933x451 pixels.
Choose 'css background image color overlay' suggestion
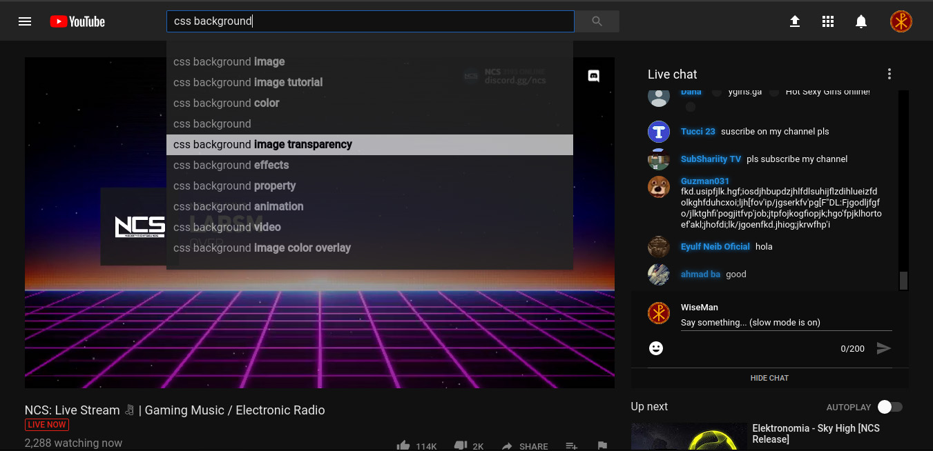369,248
